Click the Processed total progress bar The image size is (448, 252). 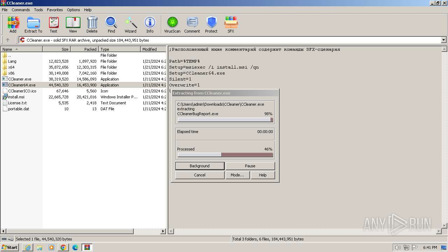click(225, 155)
